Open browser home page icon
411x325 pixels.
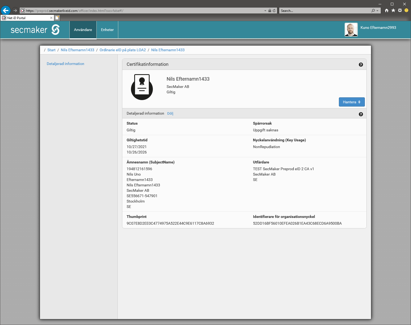(387, 11)
